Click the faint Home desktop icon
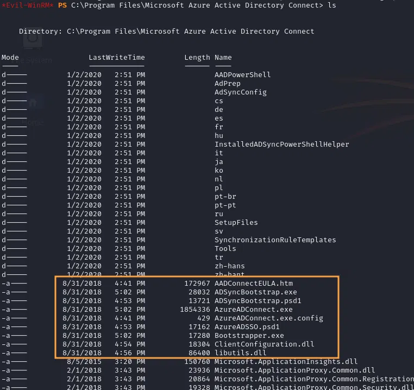 coord(33,103)
